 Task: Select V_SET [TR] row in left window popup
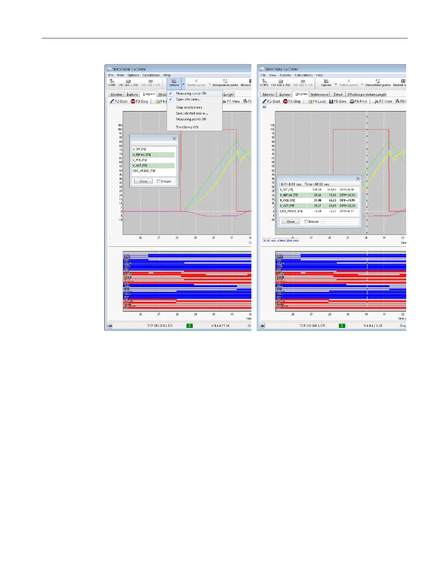153,150
